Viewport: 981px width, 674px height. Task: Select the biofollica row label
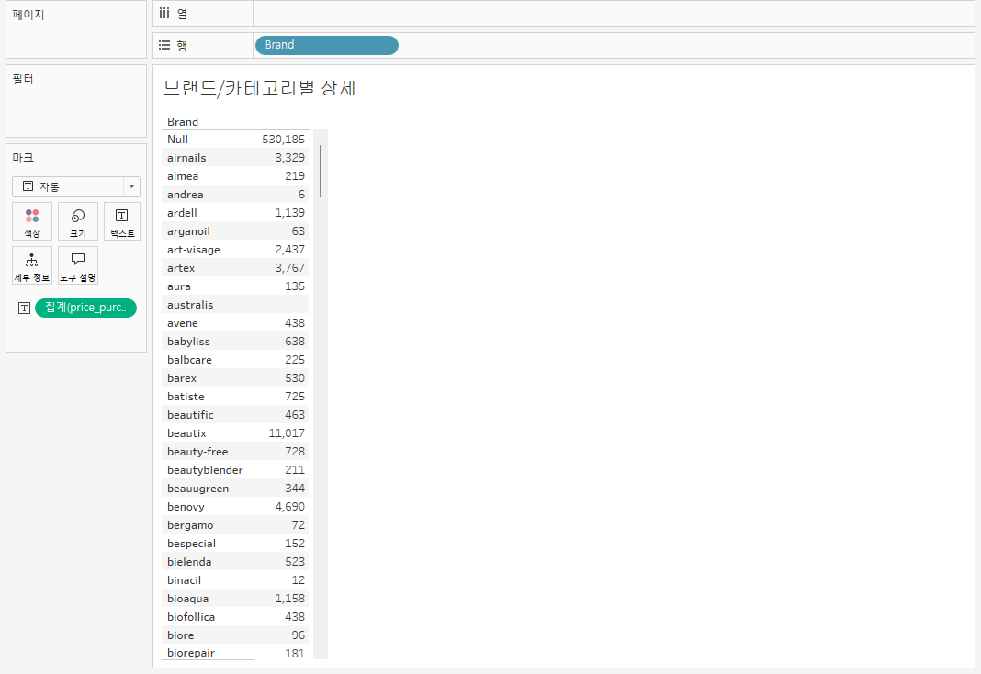(191, 617)
